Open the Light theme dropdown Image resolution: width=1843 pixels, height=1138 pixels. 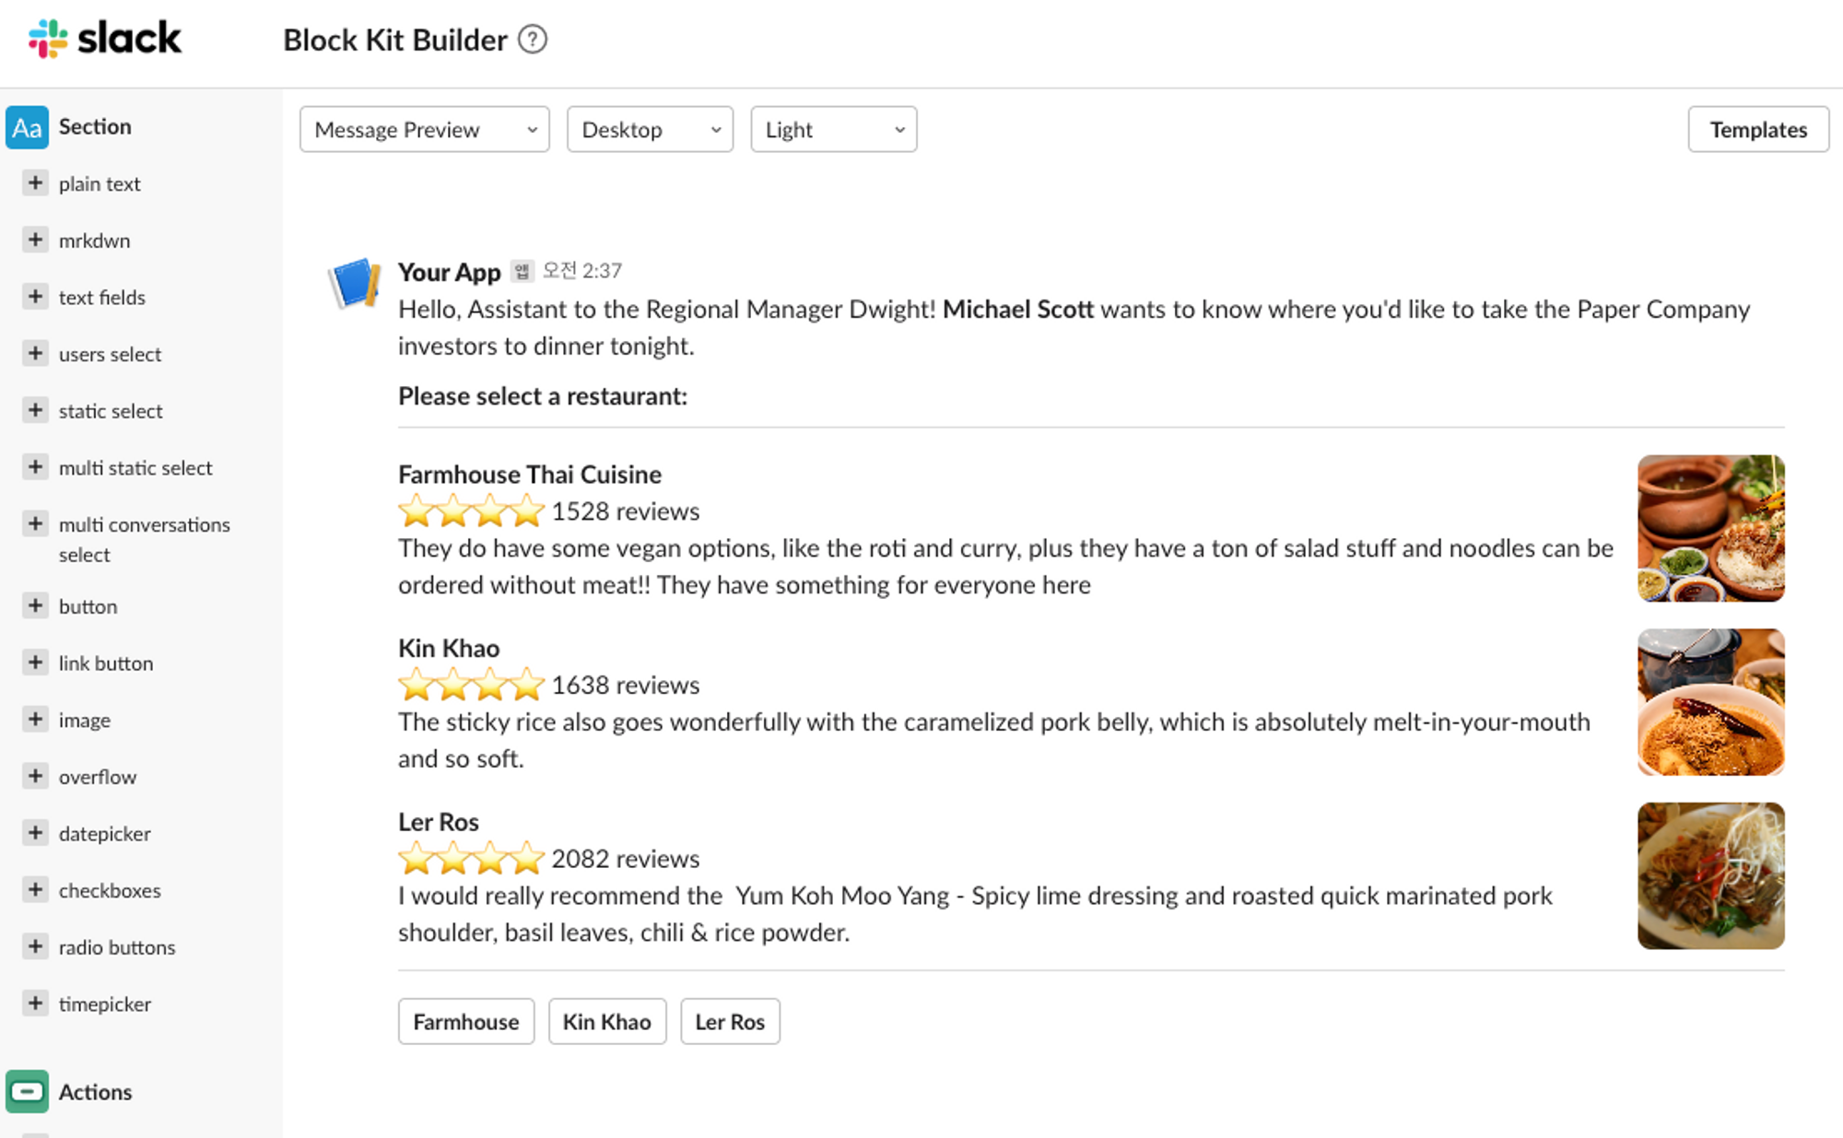[x=833, y=130]
